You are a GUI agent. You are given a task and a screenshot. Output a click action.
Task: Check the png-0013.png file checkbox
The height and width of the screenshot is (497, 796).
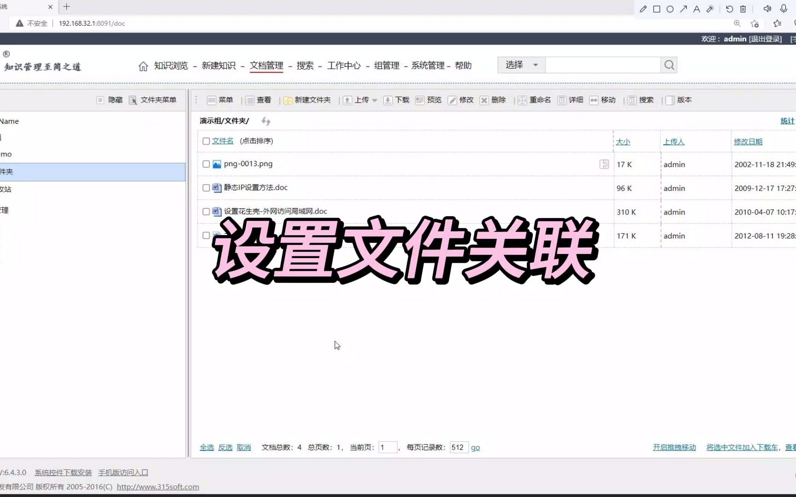click(206, 164)
